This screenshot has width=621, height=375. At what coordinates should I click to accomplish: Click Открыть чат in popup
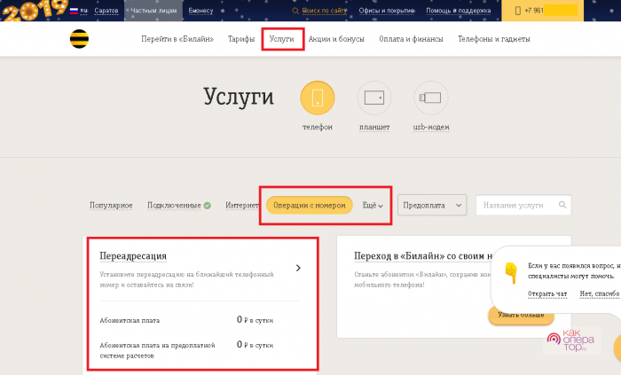pos(547,293)
